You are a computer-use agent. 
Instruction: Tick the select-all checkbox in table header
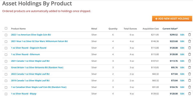click(x=6, y=28)
